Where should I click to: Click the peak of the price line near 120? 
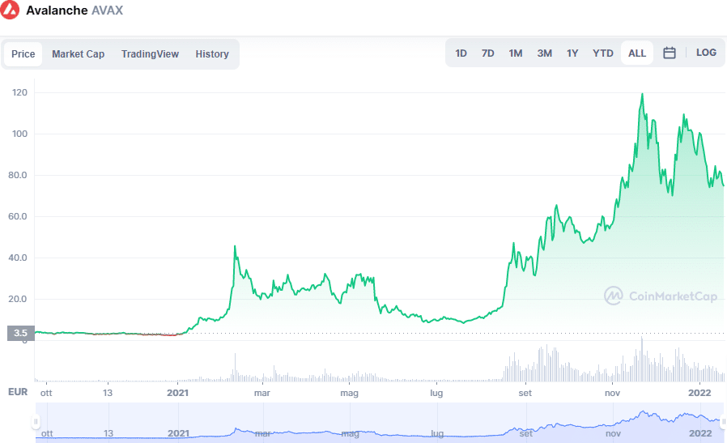tap(642, 94)
